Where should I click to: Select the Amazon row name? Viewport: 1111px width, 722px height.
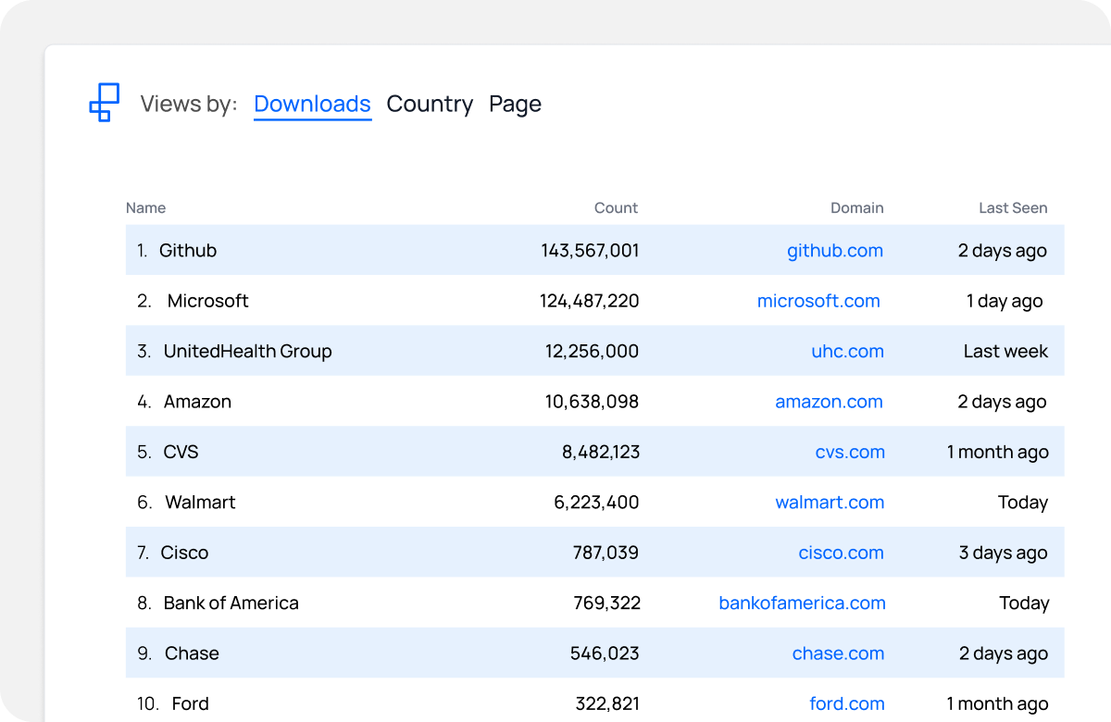tap(197, 402)
